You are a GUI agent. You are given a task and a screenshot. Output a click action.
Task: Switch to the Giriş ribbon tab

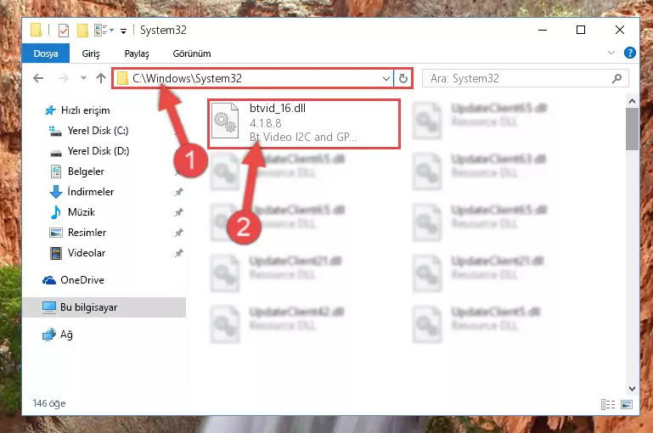click(x=91, y=53)
